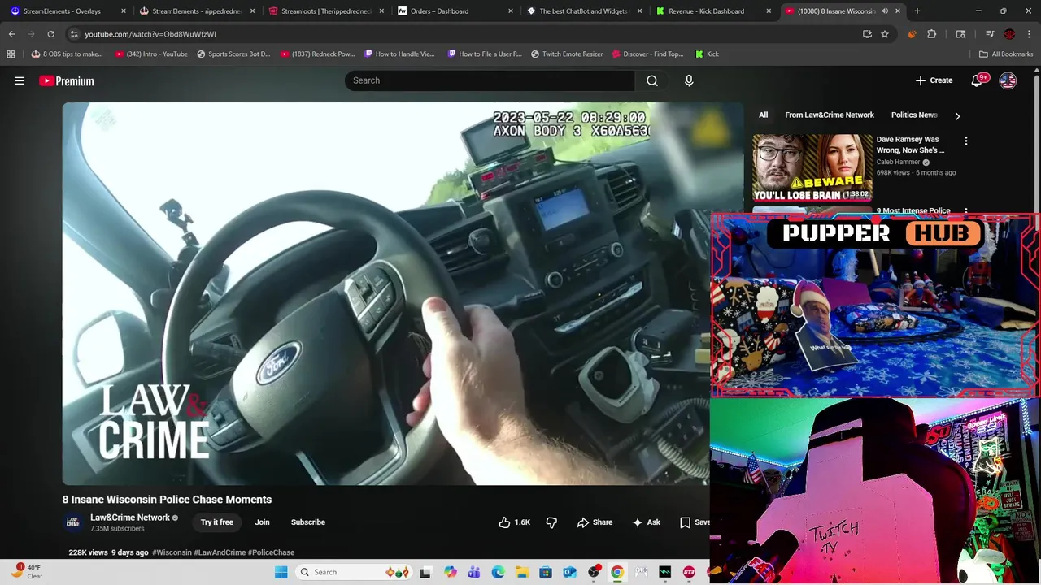
Task: Open Chrome profile avatar
Action: pyautogui.click(x=1009, y=34)
